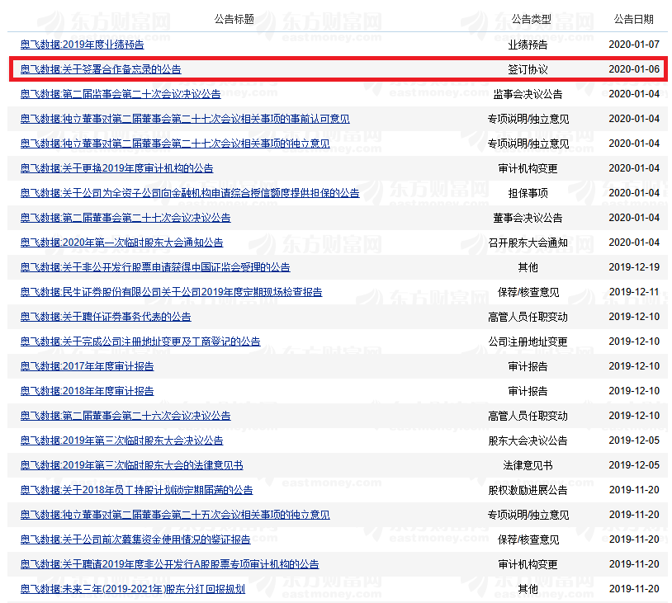Open the 2018年年度审计报告 link
This screenshot has width=672, height=603.
87,391
